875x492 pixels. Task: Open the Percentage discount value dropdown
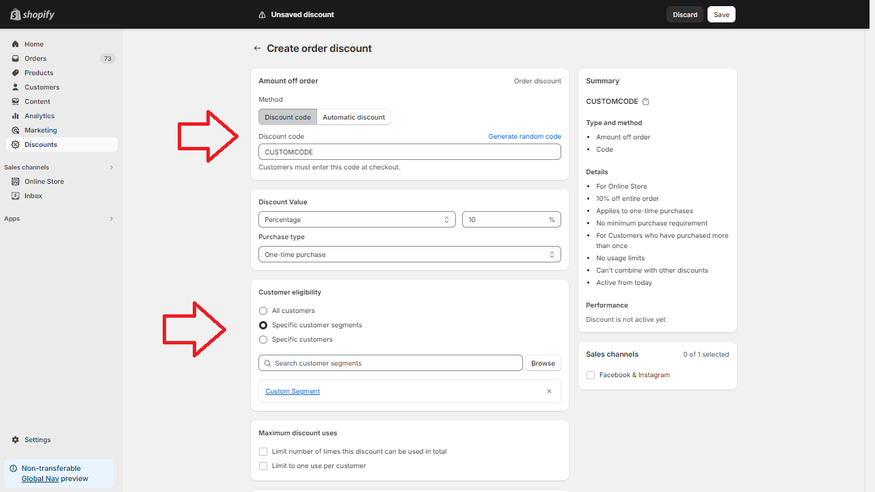357,220
